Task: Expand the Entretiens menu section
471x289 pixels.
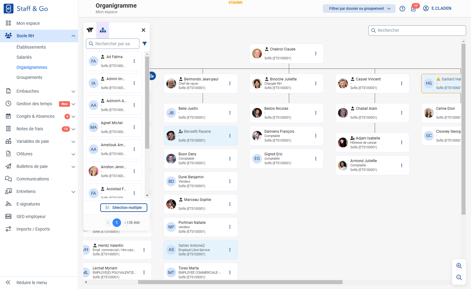Action: pyautogui.click(x=73, y=192)
